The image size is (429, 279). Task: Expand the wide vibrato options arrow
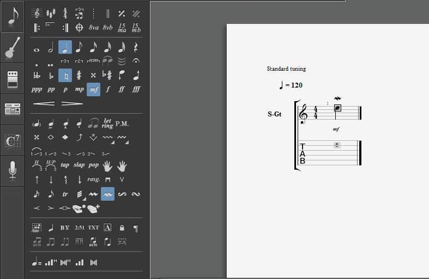coord(126,141)
